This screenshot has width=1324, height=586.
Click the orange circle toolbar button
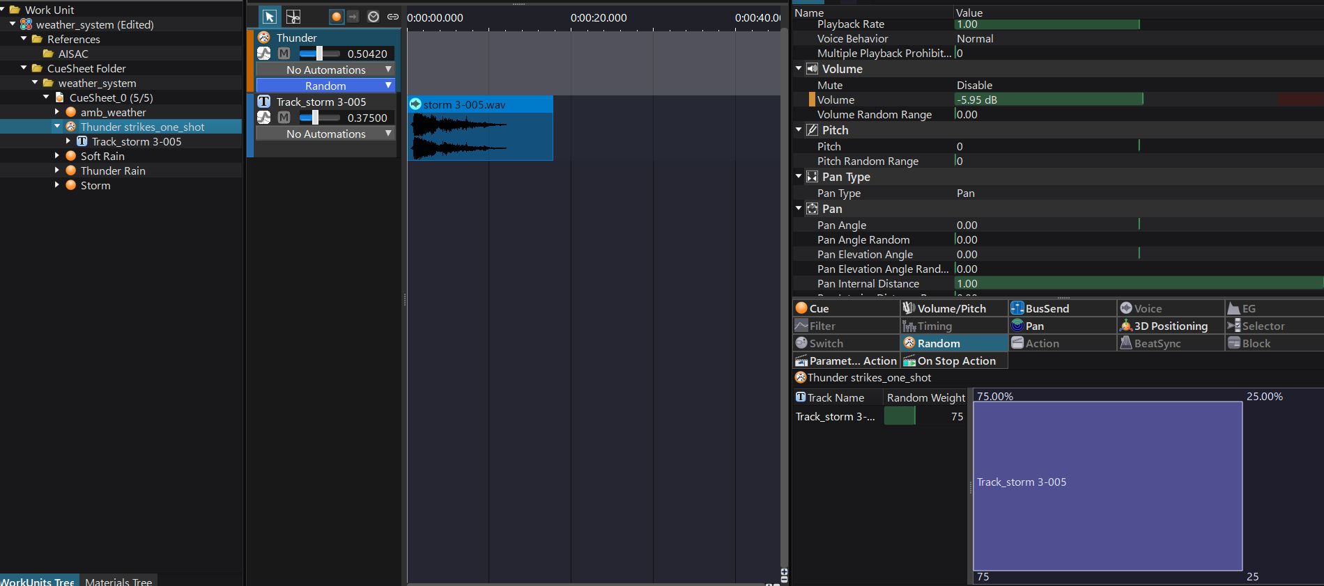click(x=337, y=17)
